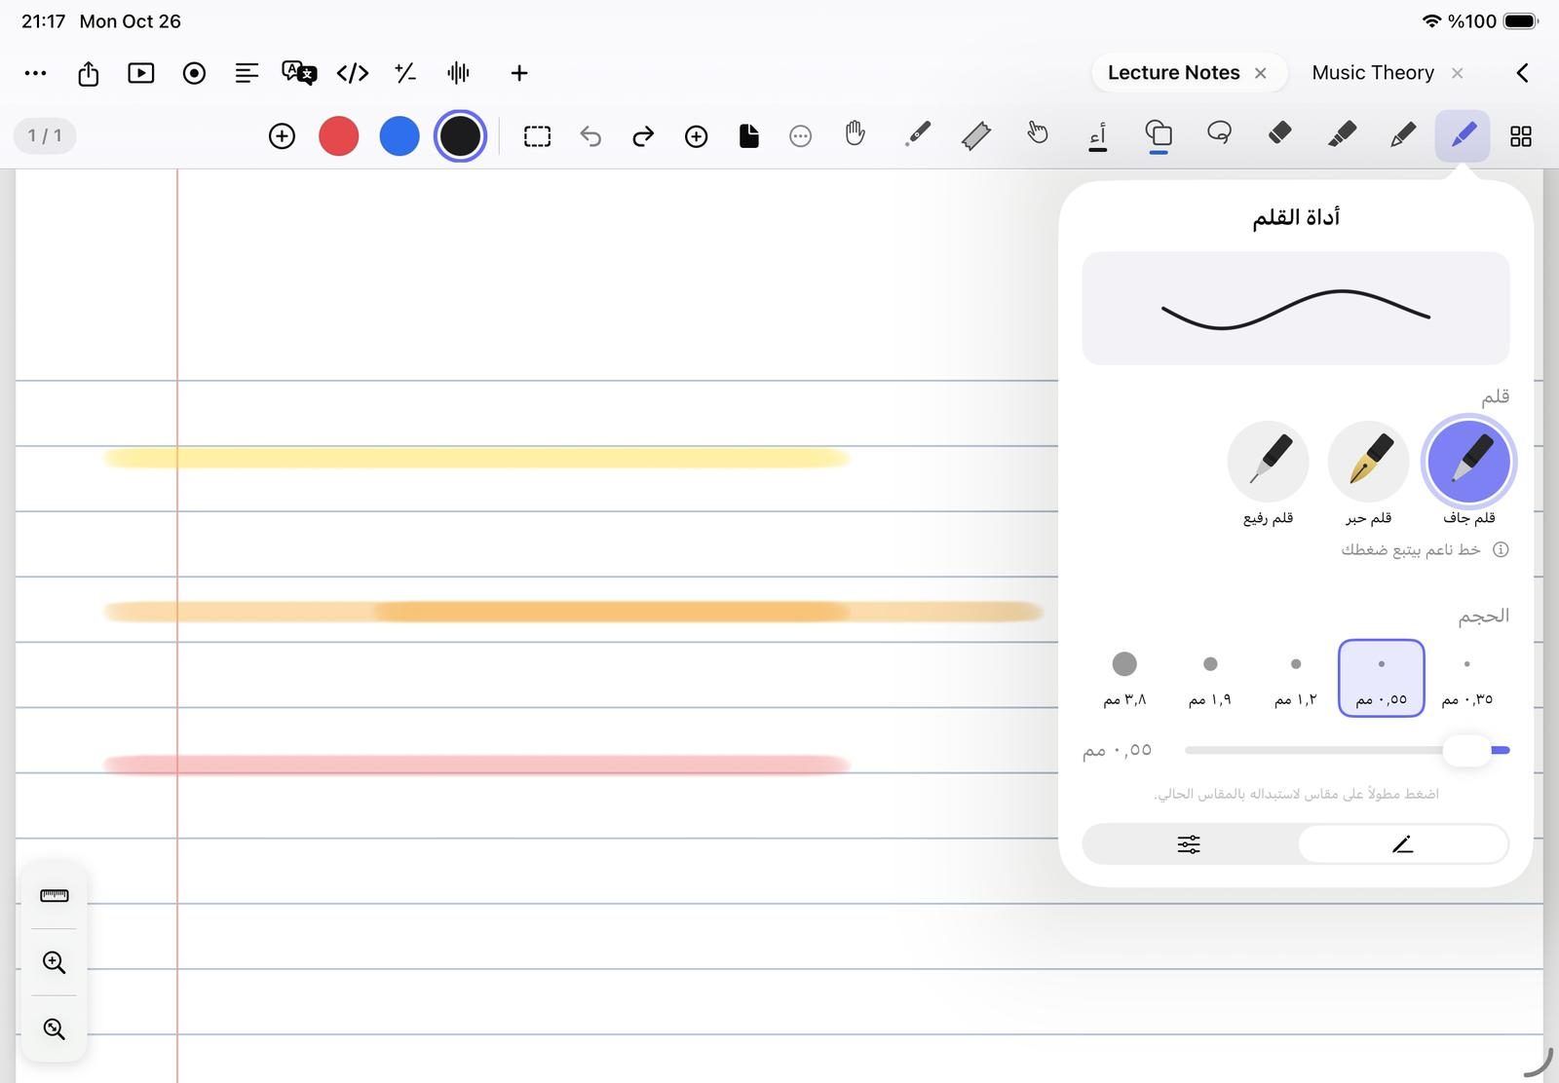The width and height of the screenshot is (1559, 1083).
Task: Select the ٣,٨ مم size preset
Action: pyautogui.click(x=1124, y=678)
